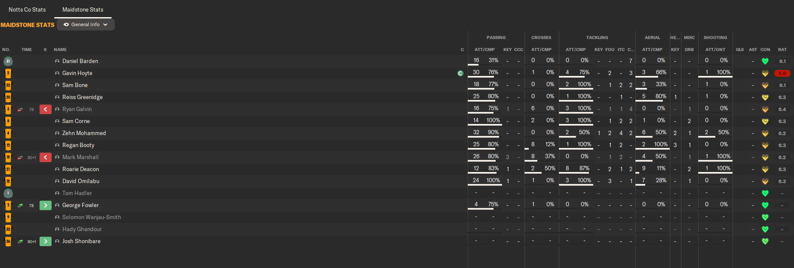Open Roarie Deacon's player profile
The height and width of the screenshot is (268, 794).
80,169
